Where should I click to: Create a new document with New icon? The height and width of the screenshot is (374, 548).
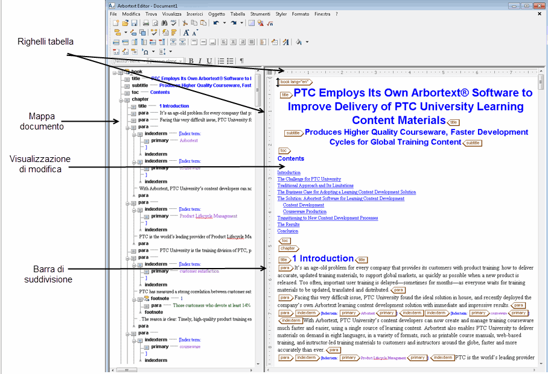(116, 23)
